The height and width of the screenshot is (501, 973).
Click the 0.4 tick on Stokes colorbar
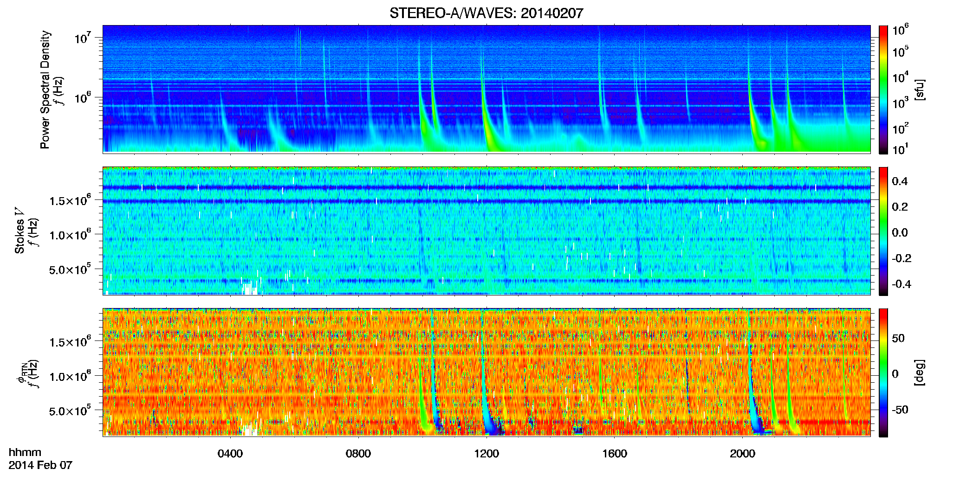coord(900,181)
